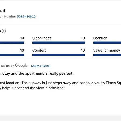Select the Location category label
Screen dimensions: 121x121
pyautogui.click(x=100, y=38)
